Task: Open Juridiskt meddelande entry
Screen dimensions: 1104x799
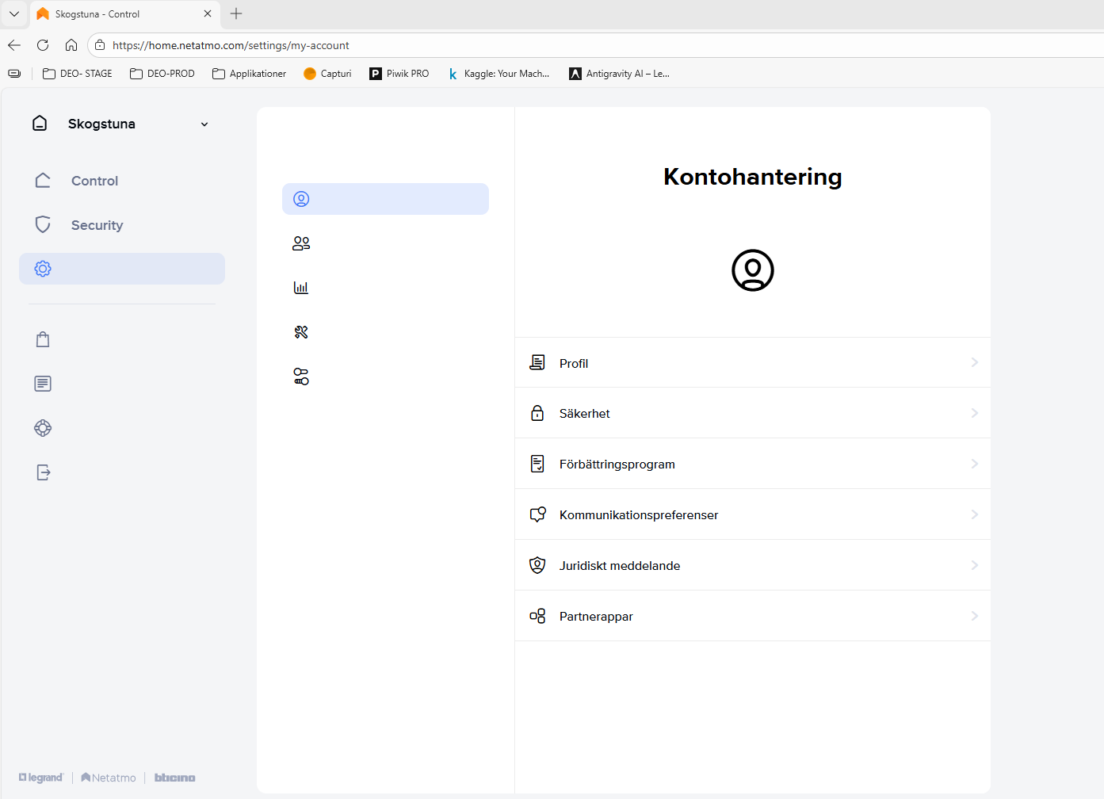Action: click(619, 566)
